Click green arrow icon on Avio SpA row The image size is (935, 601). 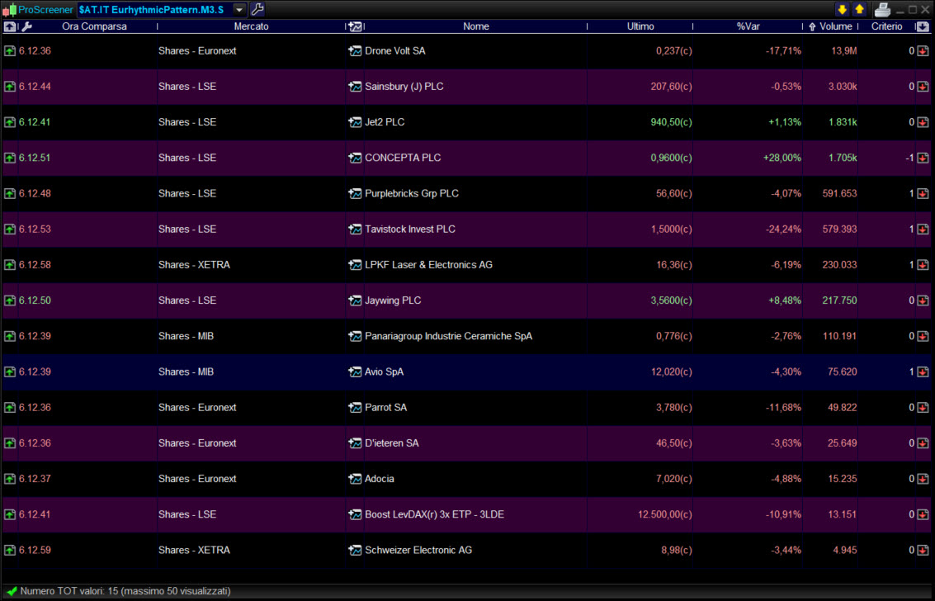tap(10, 372)
